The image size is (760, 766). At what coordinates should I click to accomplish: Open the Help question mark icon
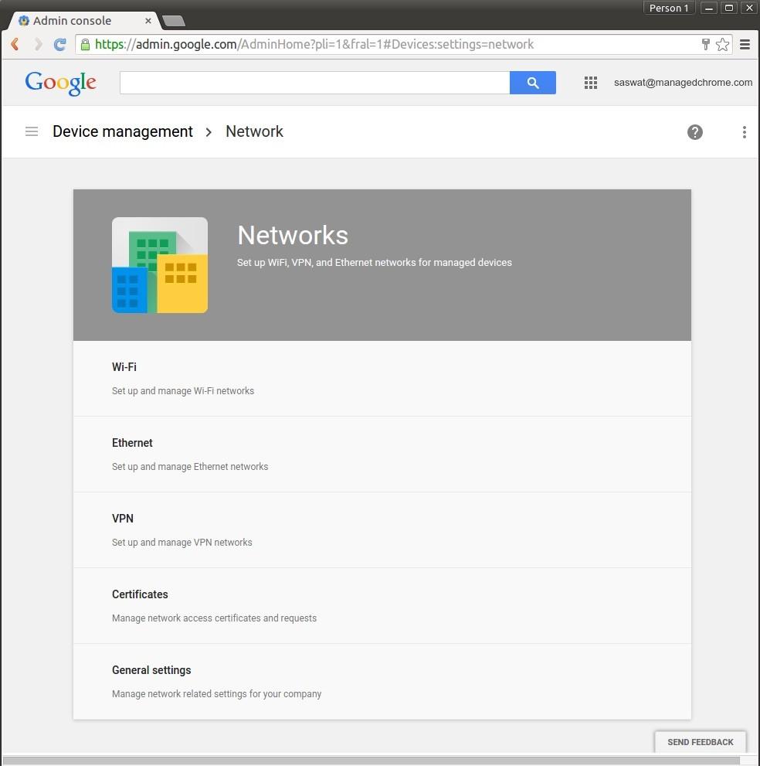tap(694, 132)
